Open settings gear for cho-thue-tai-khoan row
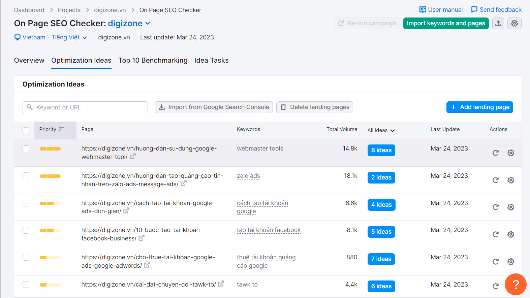The height and width of the screenshot is (298, 530). pyautogui.click(x=511, y=262)
